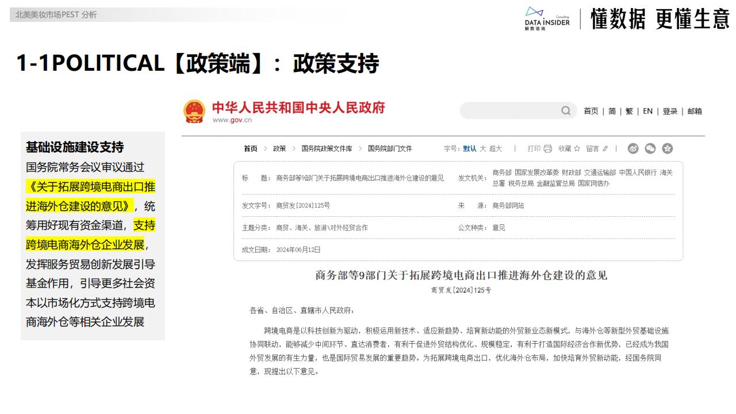Viewport: 736px width, 414px height.
Task: Switch to simplified Chinese 简
Action: [x=612, y=112]
